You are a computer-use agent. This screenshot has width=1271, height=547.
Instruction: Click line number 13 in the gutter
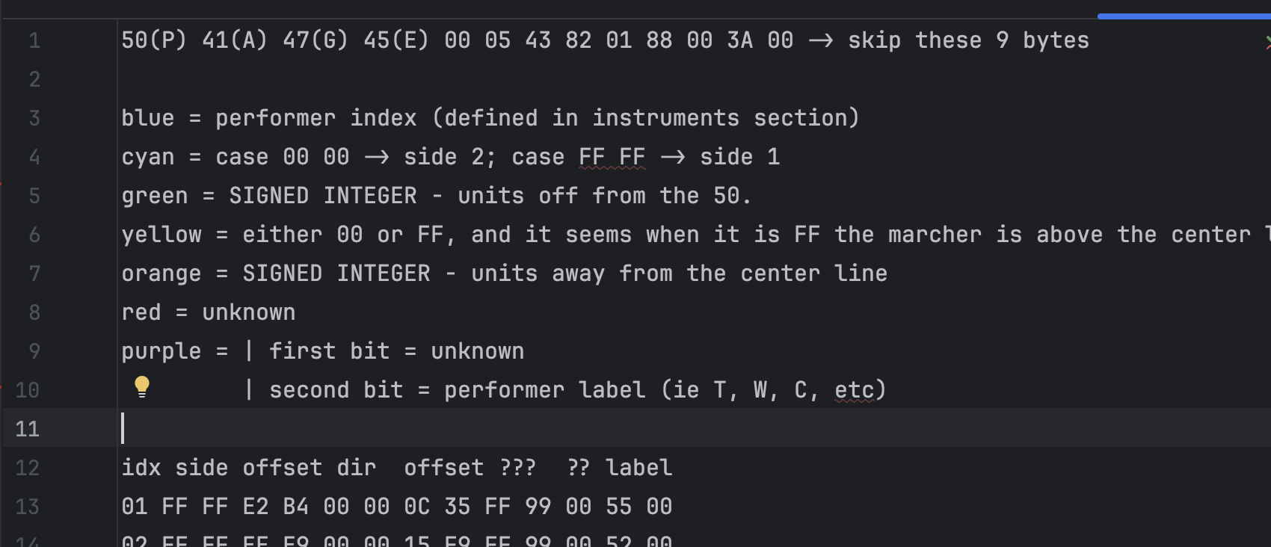(x=28, y=507)
